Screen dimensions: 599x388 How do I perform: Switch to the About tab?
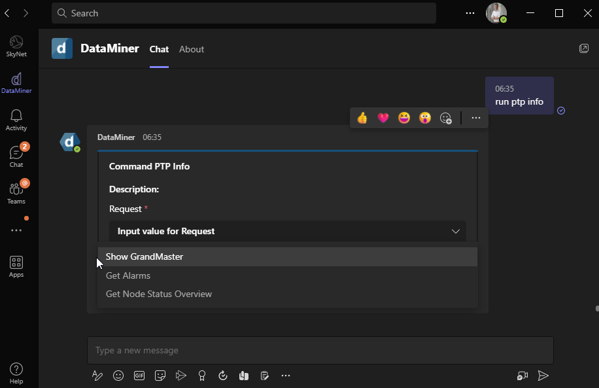point(192,49)
